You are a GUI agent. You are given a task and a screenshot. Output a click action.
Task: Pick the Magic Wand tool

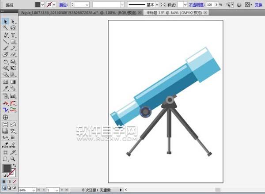pyautogui.click(x=6, y=28)
